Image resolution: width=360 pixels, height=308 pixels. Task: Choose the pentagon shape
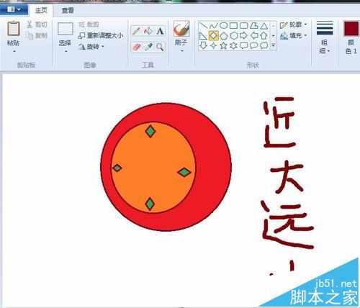pyautogui.click(x=223, y=36)
